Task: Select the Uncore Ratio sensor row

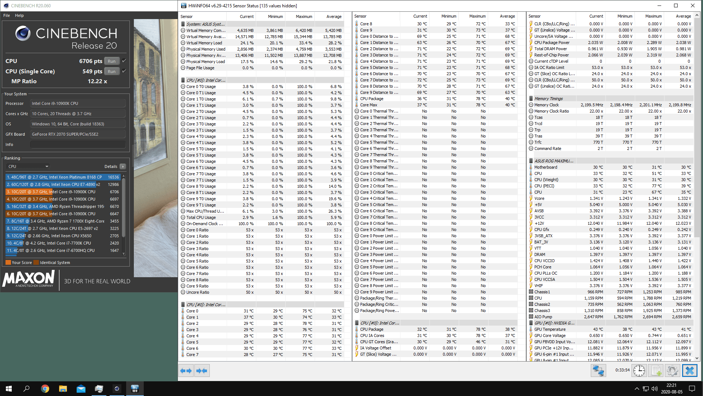Action: (262, 292)
